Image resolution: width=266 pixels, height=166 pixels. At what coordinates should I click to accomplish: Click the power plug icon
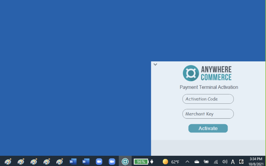152,162
